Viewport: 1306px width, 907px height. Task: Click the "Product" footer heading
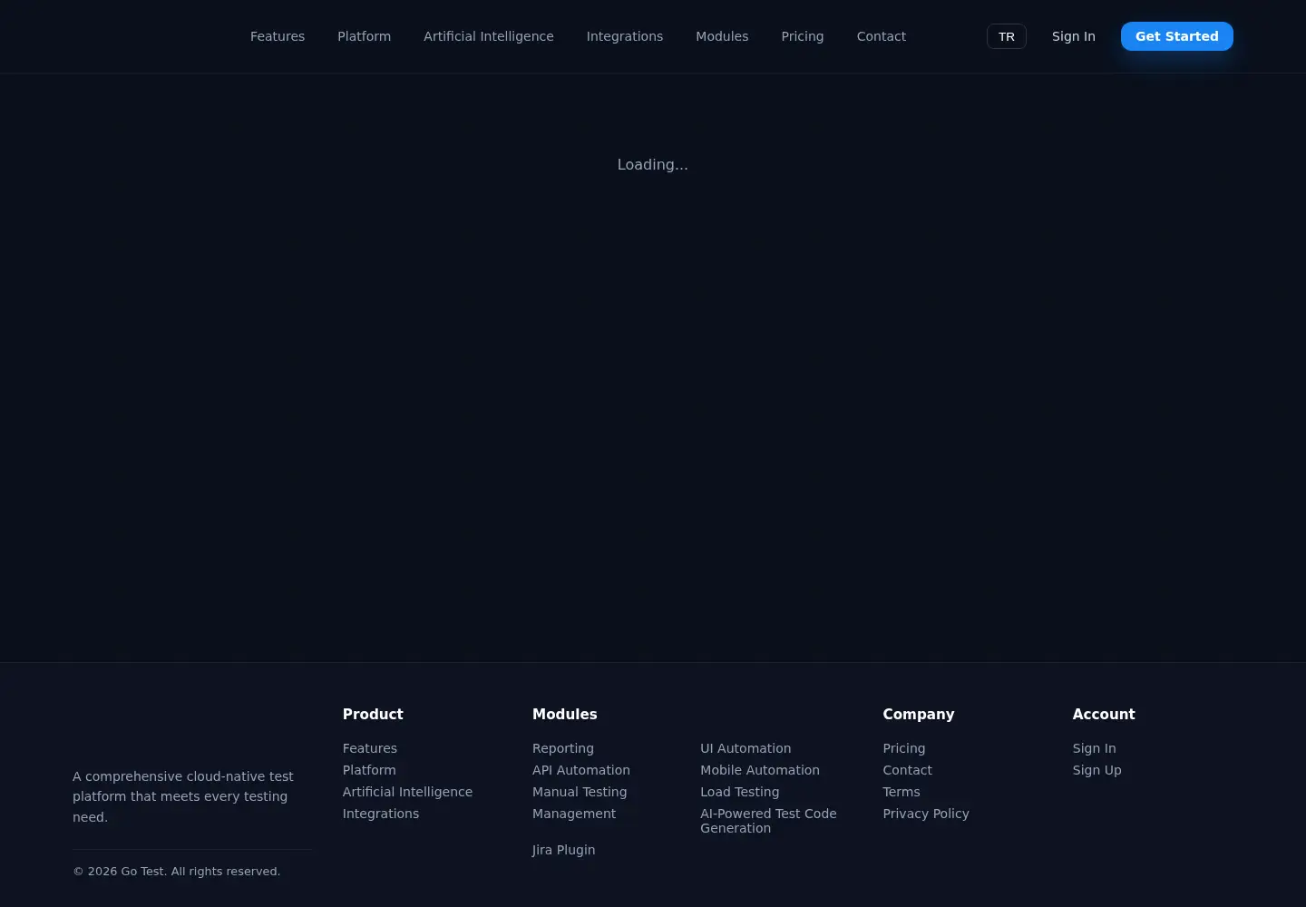(x=373, y=714)
